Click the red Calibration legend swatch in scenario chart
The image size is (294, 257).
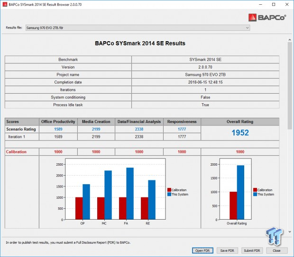[x=169, y=190]
